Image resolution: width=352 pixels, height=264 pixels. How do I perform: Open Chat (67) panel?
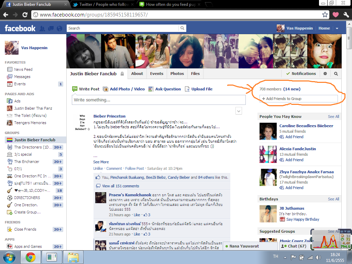295,246
